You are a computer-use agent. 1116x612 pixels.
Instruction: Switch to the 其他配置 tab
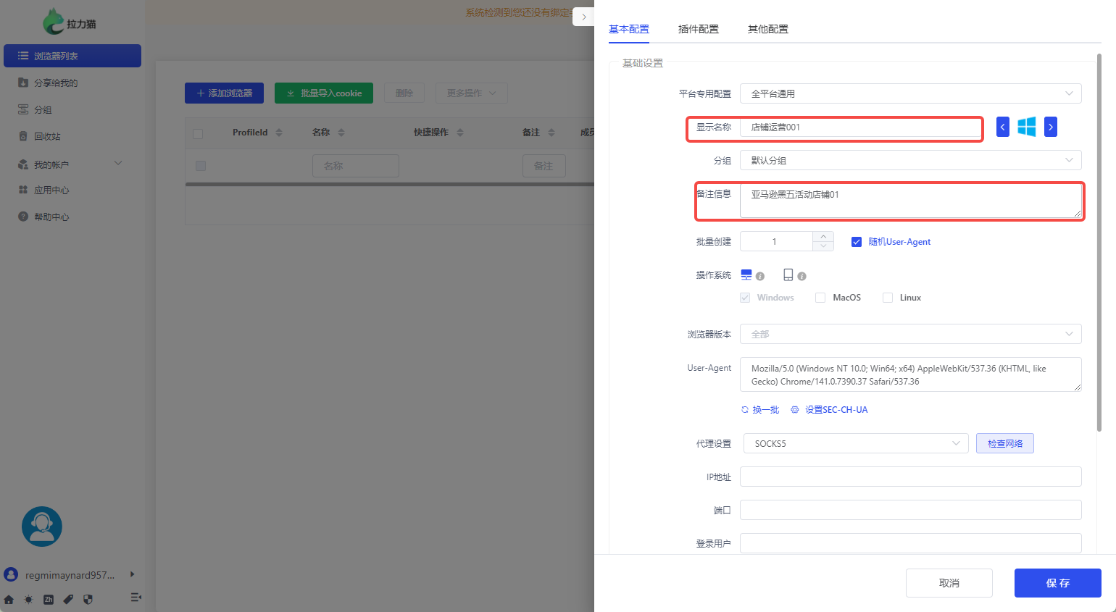pos(767,29)
